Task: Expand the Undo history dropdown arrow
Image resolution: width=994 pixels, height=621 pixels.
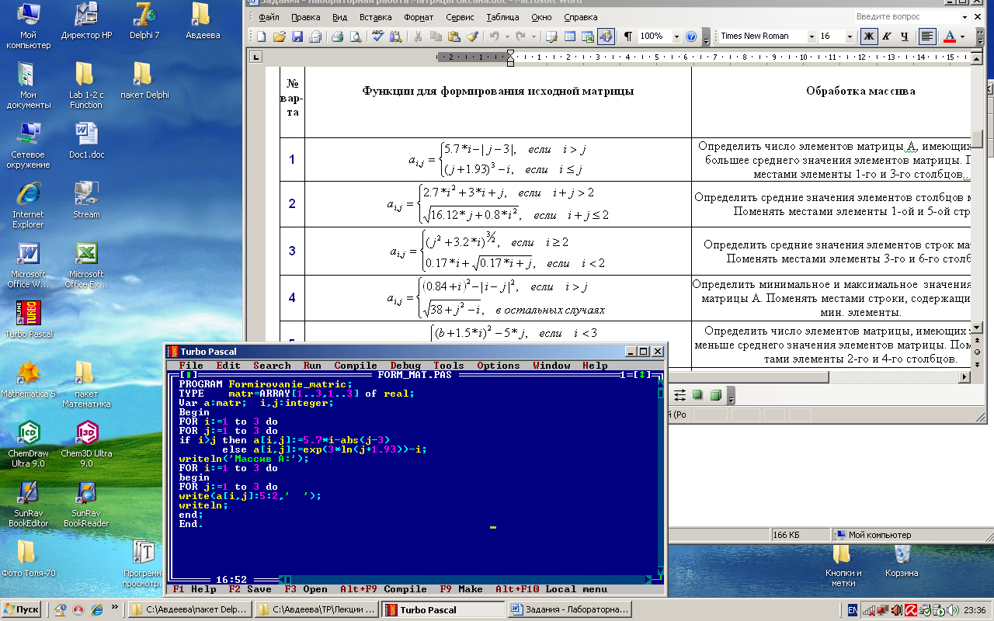Action: [x=507, y=36]
